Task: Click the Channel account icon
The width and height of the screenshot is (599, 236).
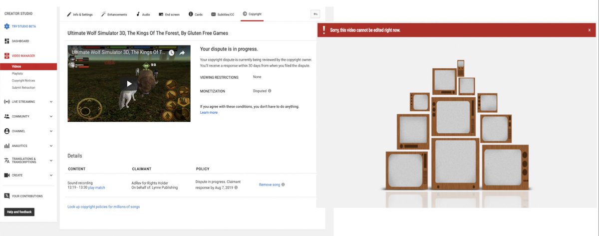Action: pos(7,131)
